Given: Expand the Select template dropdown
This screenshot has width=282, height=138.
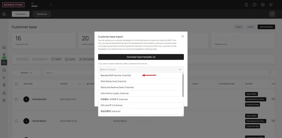Looking at the screenshot, I should [141, 70].
